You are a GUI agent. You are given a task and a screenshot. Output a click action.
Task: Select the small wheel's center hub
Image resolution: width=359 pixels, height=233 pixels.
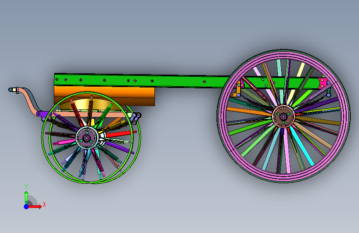[x=87, y=138]
